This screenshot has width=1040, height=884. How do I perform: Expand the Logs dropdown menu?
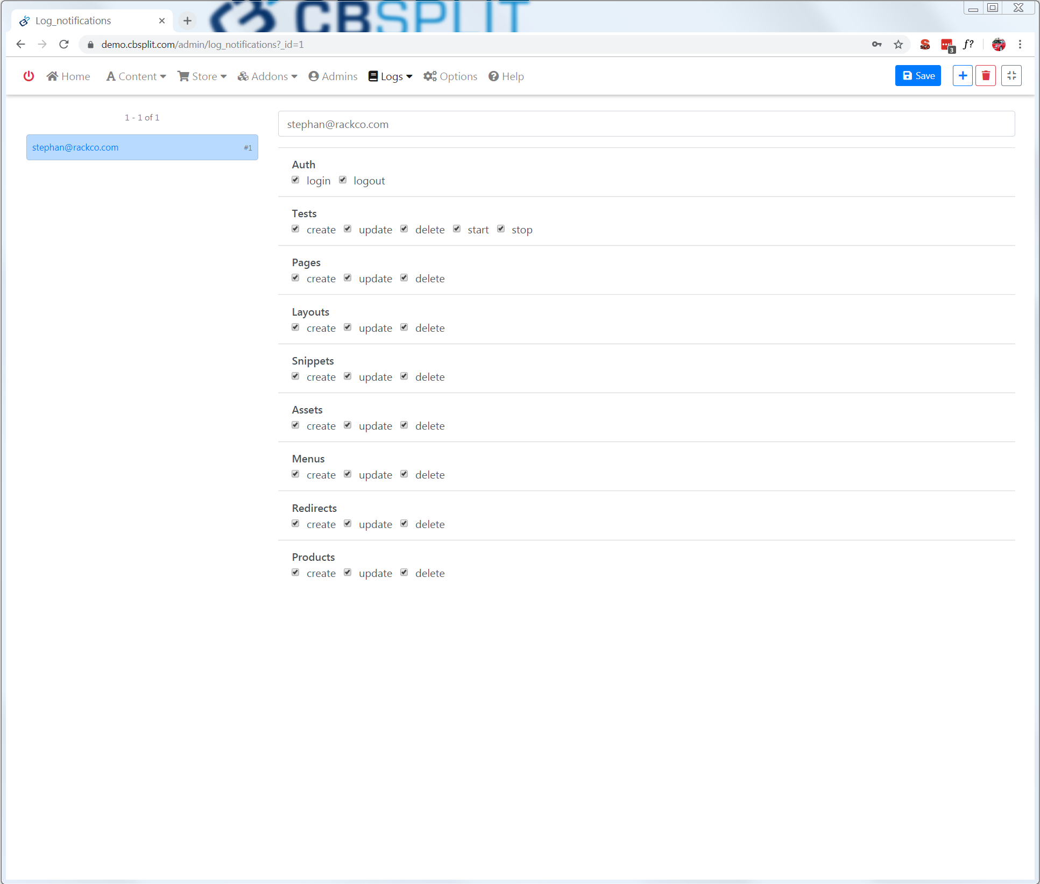(x=391, y=76)
